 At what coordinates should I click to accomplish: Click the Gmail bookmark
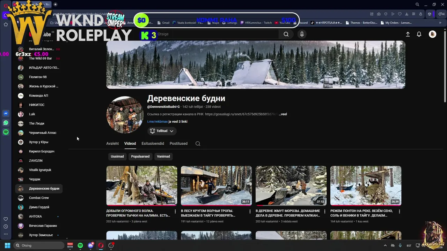(x=163, y=23)
